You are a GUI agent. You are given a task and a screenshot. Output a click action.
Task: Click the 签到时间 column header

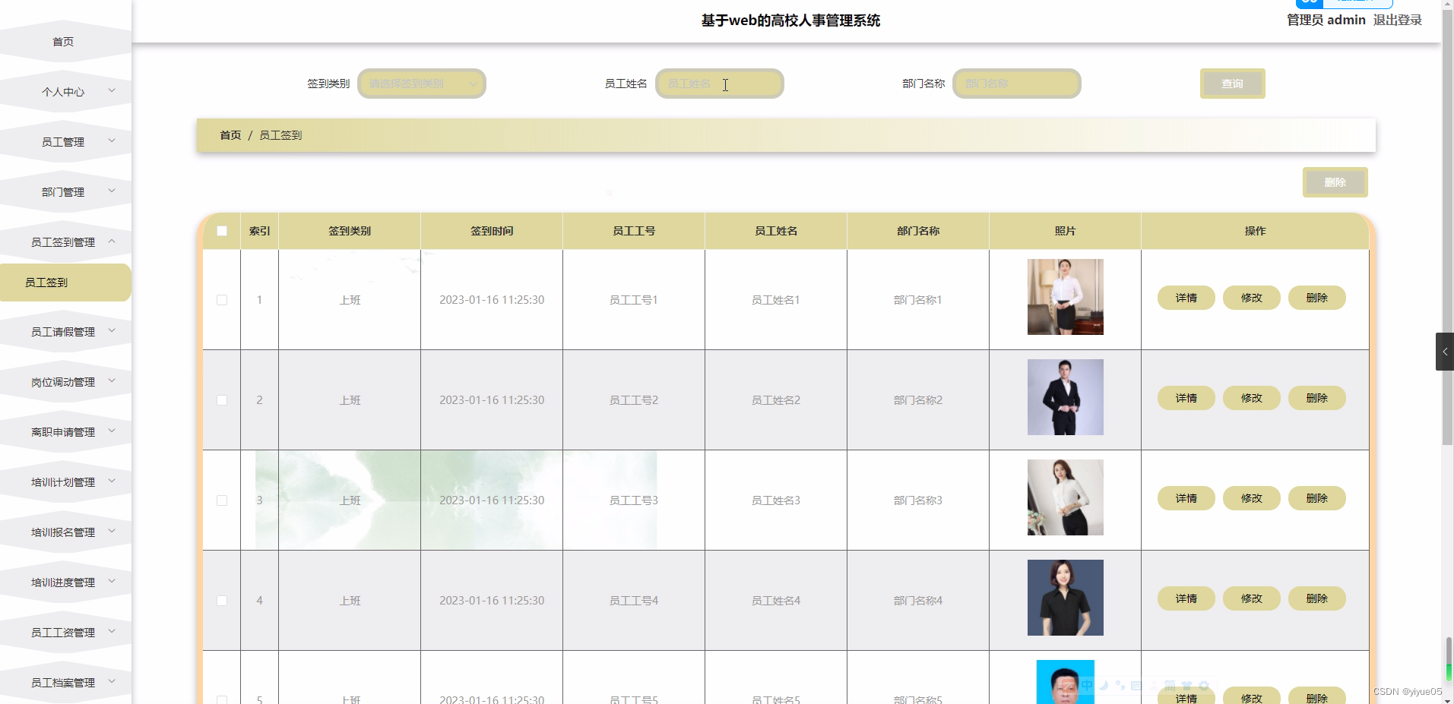(x=492, y=231)
